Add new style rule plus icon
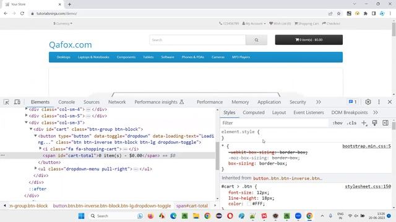The image size is (396, 222). tap(364, 123)
